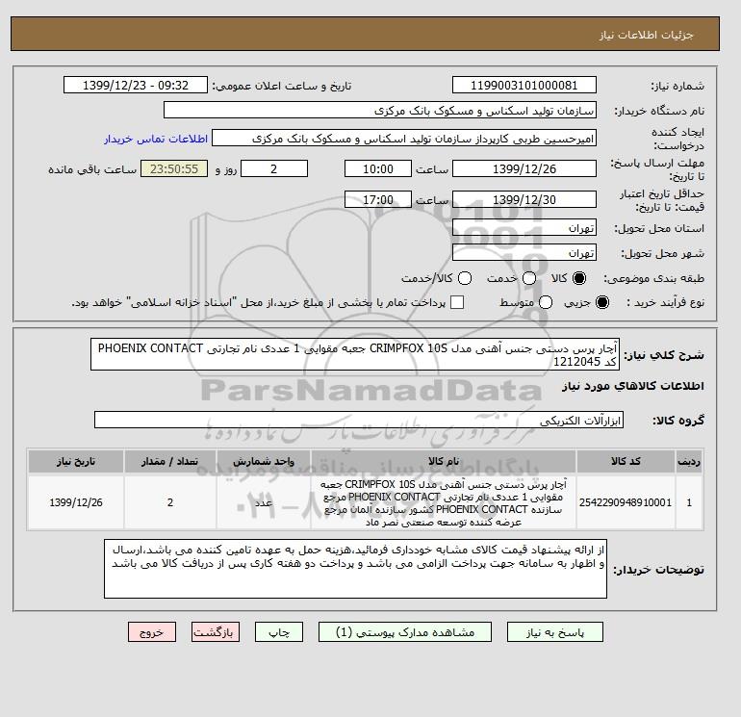
Task: Select the جزیی purchase type radio
Action: click(x=602, y=302)
